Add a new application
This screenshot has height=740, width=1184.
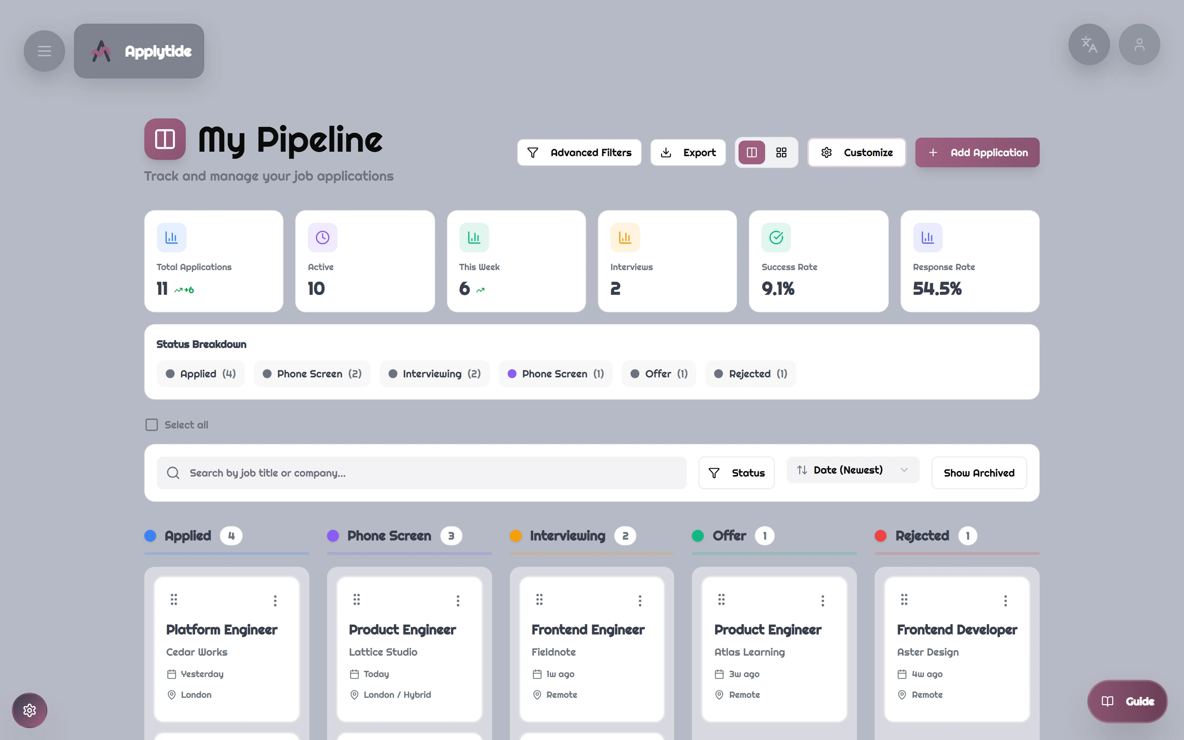click(x=977, y=153)
